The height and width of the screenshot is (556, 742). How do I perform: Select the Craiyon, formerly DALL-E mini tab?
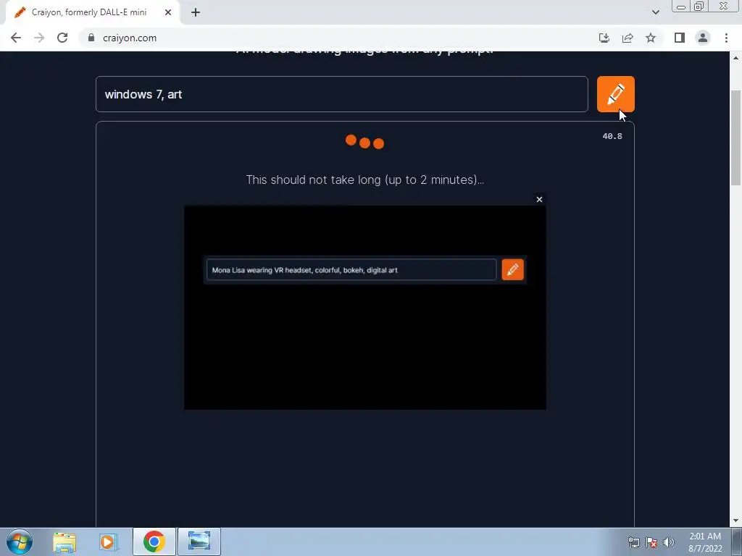(92, 12)
